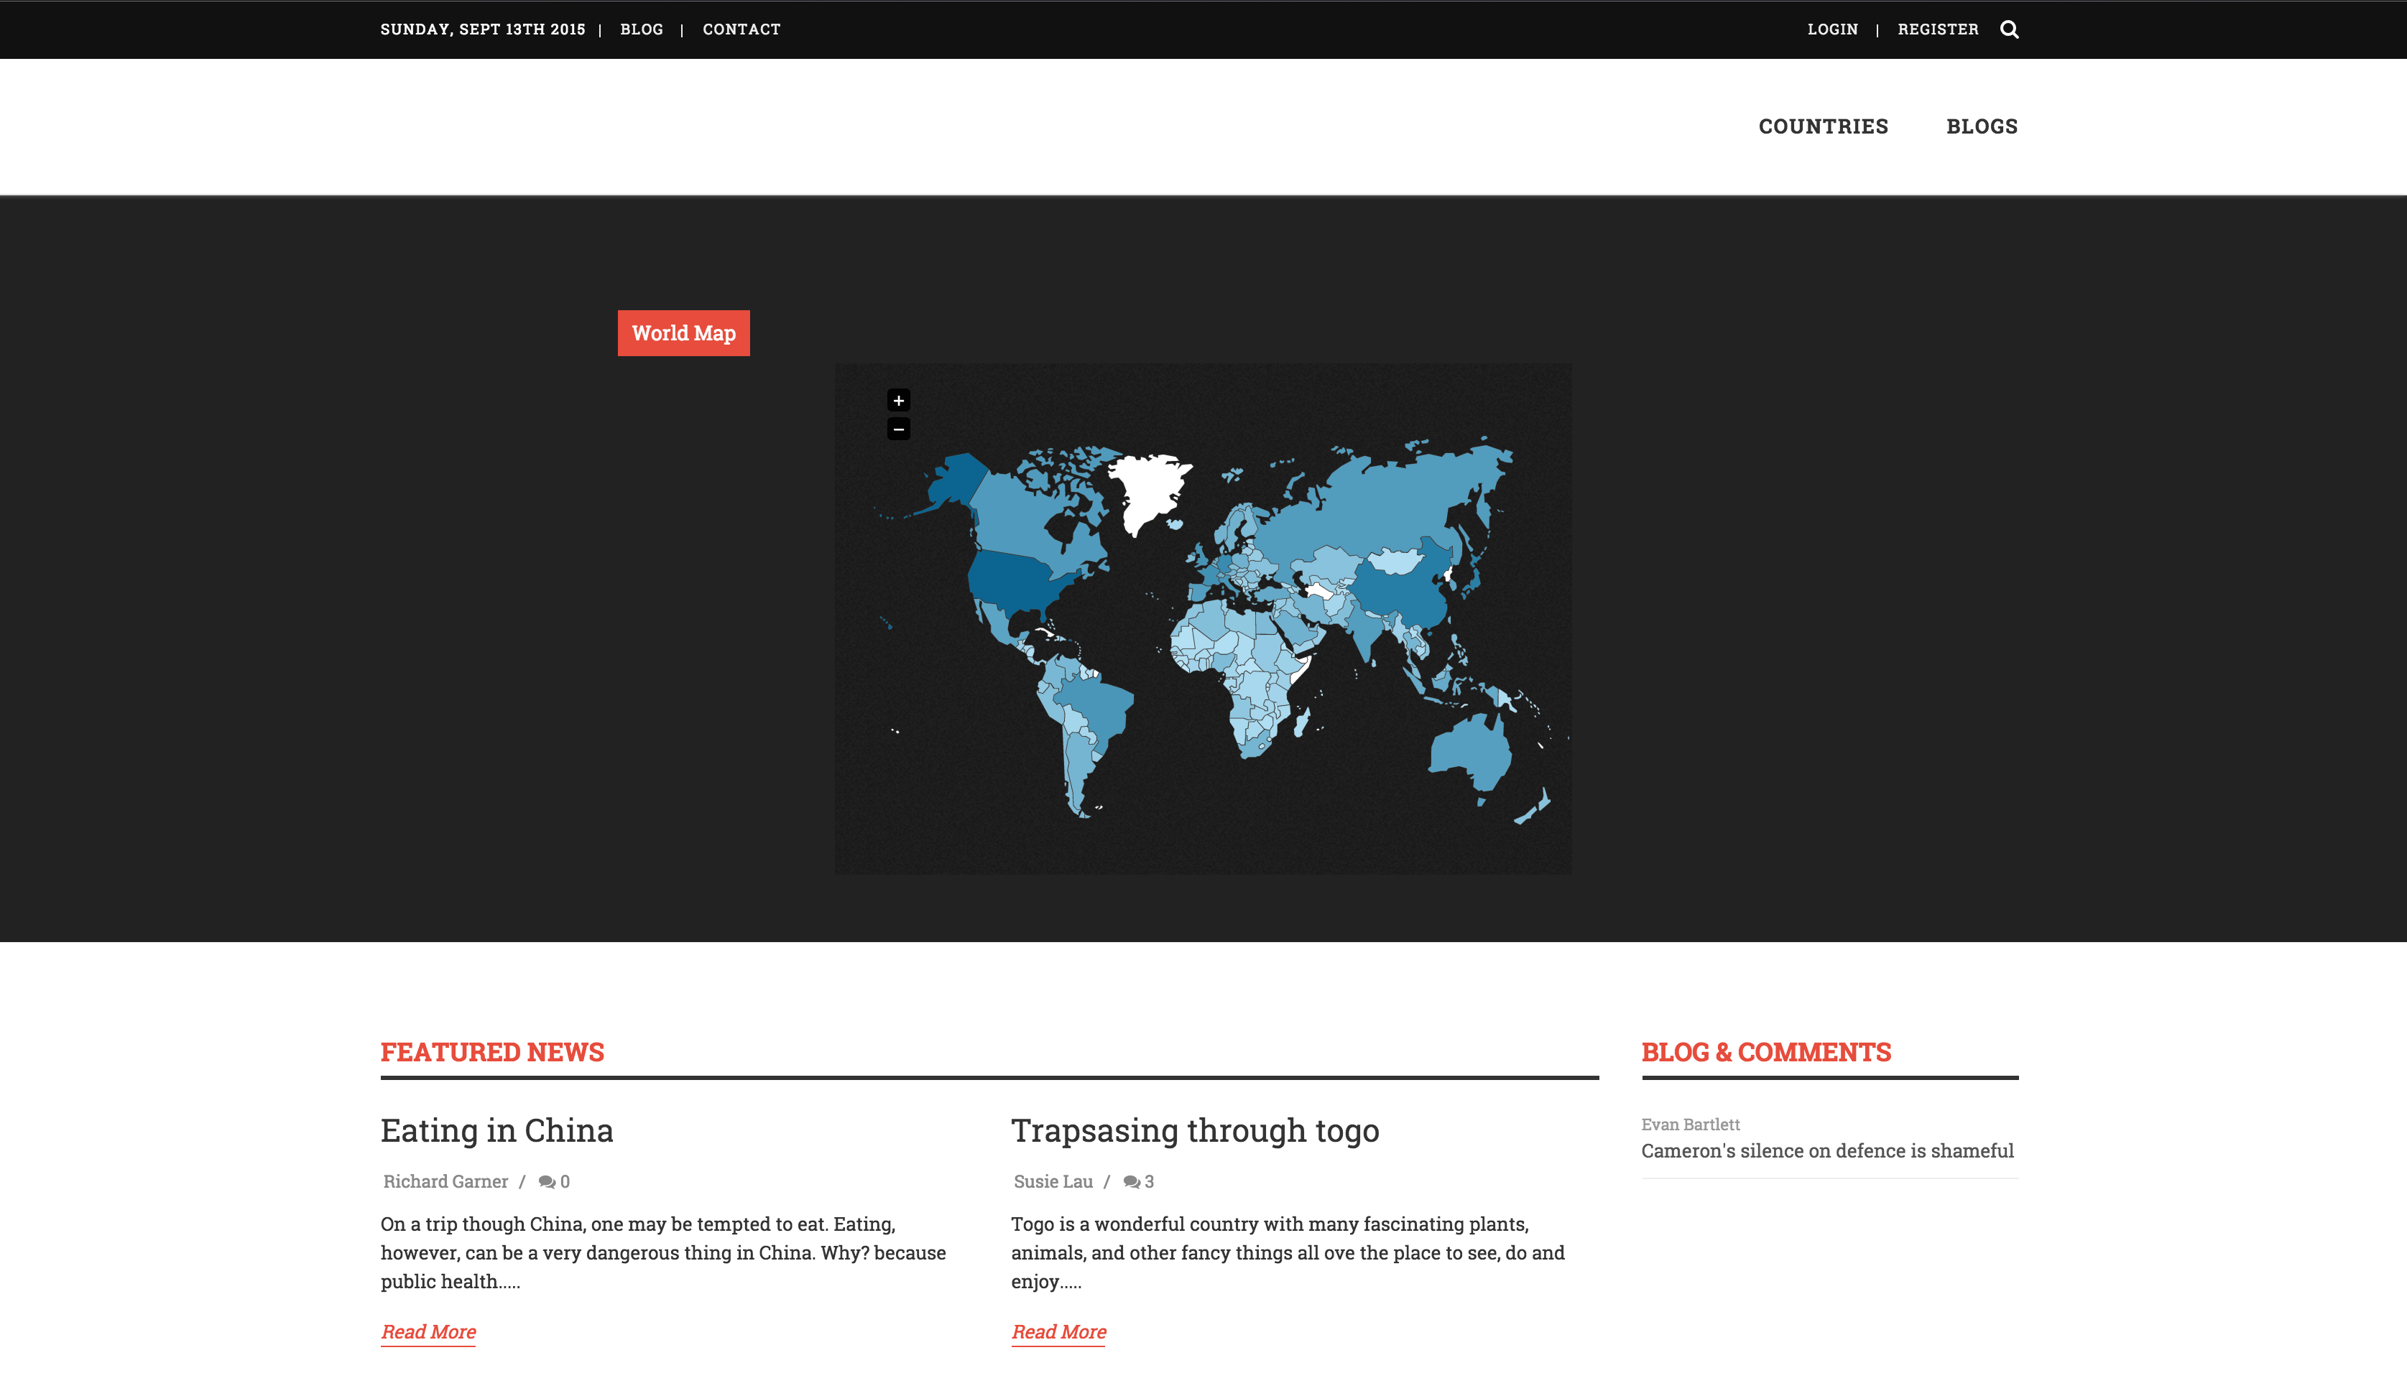The width and height of the screenshot is (2407, 1373).
Task: Open the COUNTRIES menu
Action: point(1823,126)
